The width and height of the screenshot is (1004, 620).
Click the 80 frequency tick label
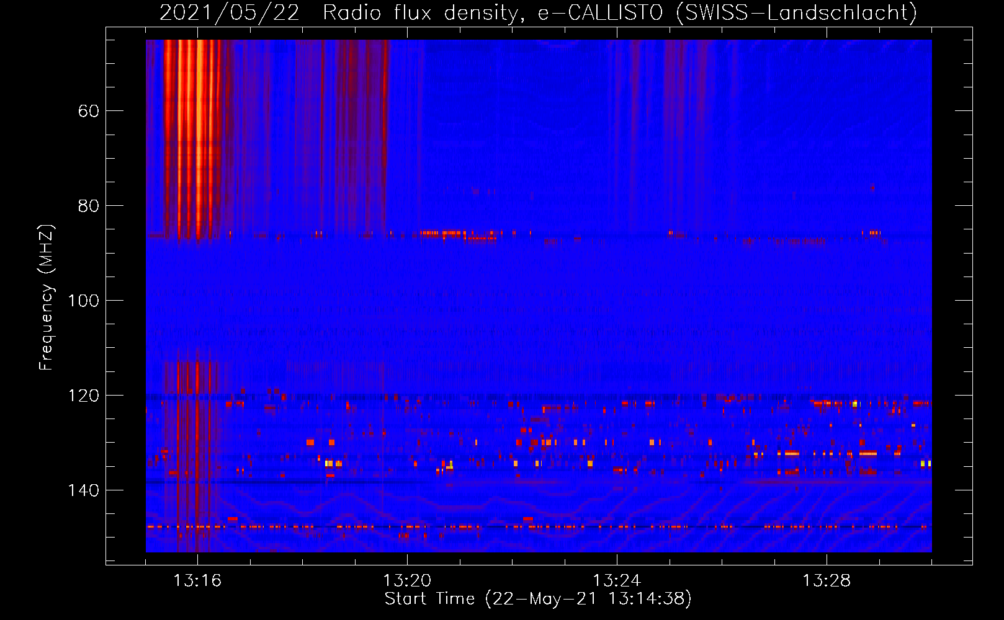[88, 206]
